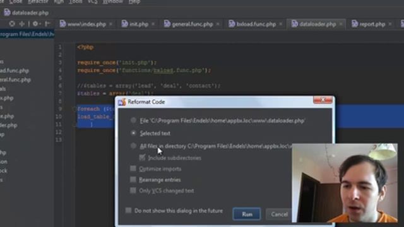Open the Tools menu

pyautogui.click(x=76, y=2)
